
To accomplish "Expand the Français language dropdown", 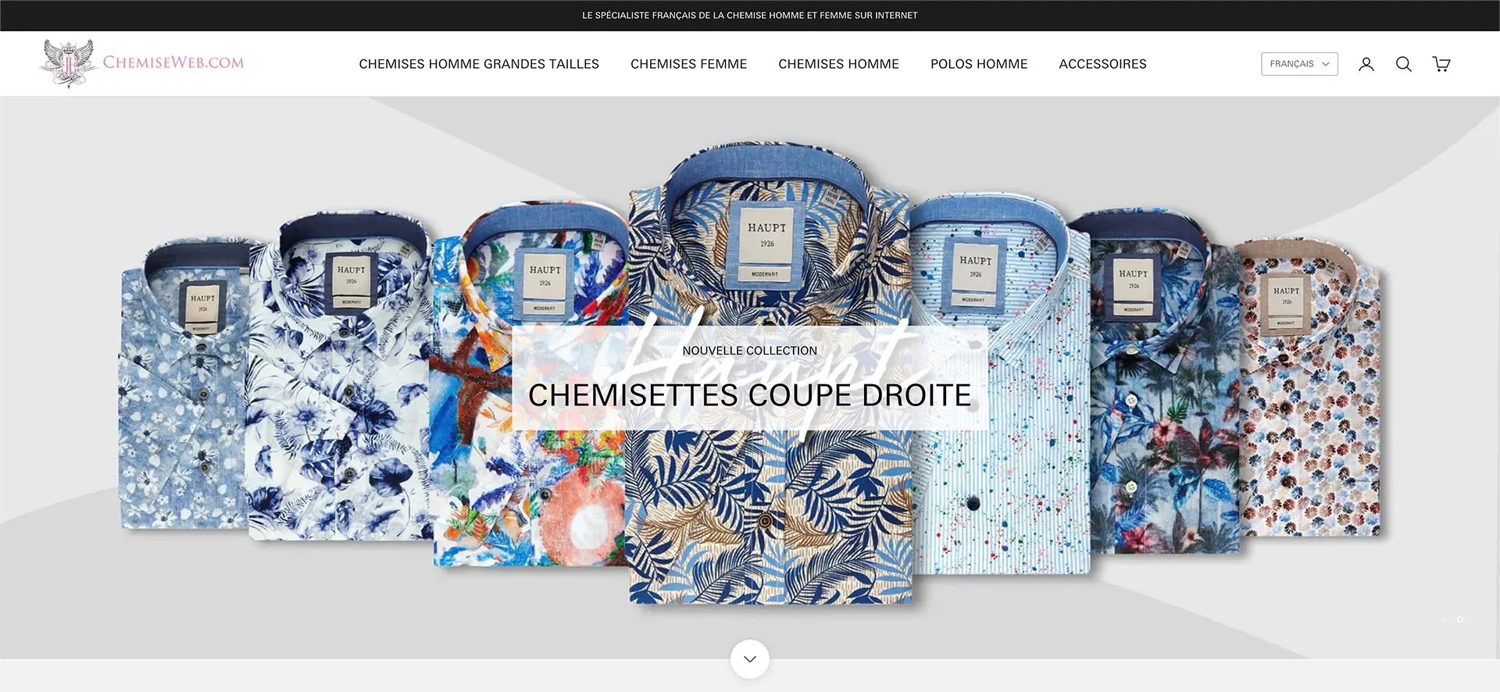I will (1299, 64).
